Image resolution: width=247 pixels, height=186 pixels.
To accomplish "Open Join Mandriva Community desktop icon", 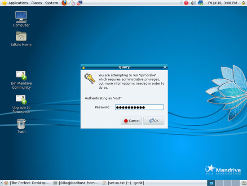I will pyautogui.click(x=21, y=80).
